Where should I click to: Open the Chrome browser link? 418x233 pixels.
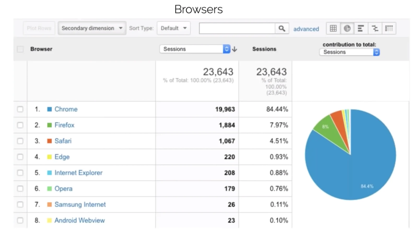coord(66,109)
